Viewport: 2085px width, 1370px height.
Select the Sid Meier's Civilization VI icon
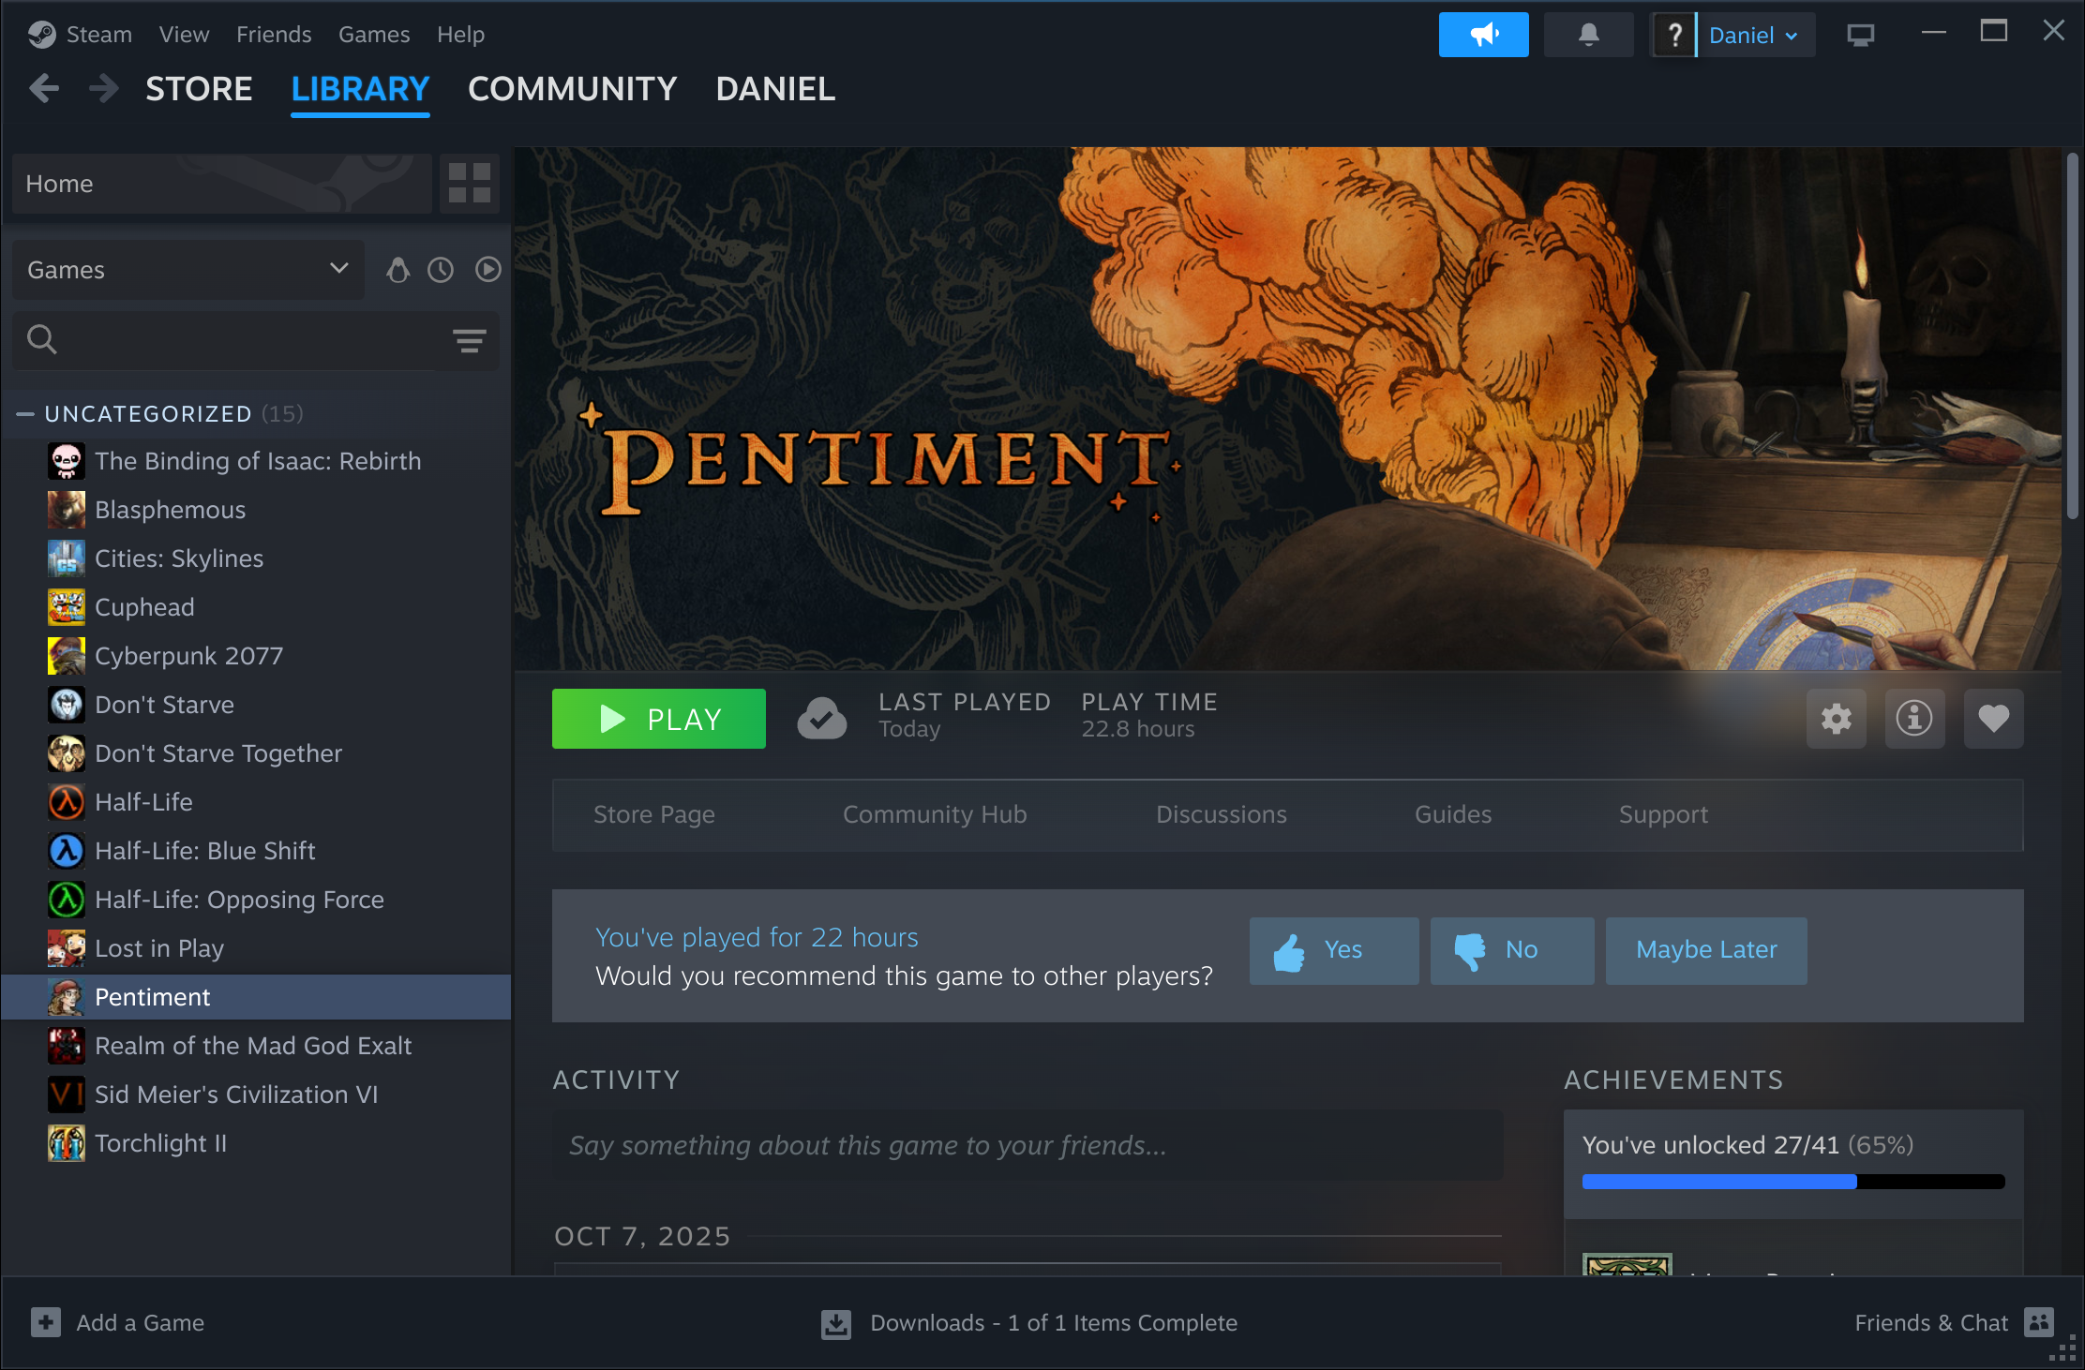click(67, 1095)
